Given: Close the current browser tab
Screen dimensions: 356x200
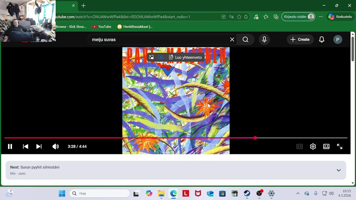Looking at the screenshot, I should (73, 6).
